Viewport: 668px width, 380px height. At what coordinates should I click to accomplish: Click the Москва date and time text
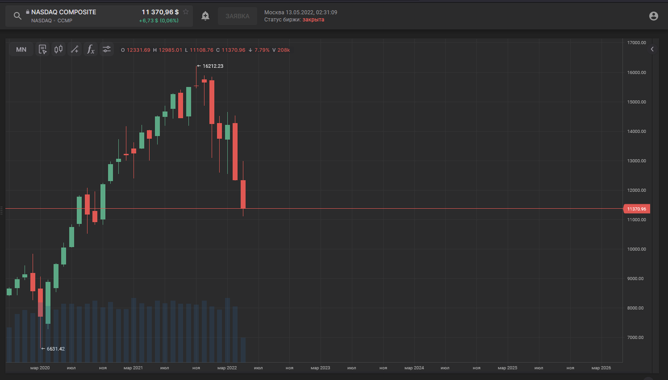tap(301, 12)
